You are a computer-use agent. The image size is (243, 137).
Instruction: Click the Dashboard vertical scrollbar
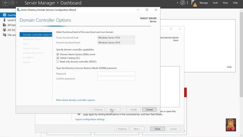tap(241, 54)
